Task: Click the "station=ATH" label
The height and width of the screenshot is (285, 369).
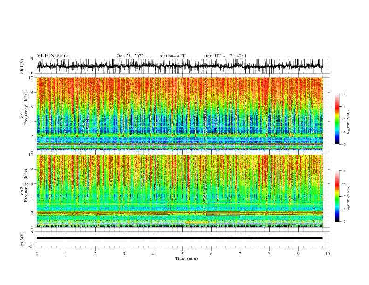Action: click(x=173, y=56)
